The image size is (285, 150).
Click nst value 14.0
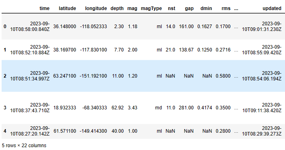pos(170,27)
